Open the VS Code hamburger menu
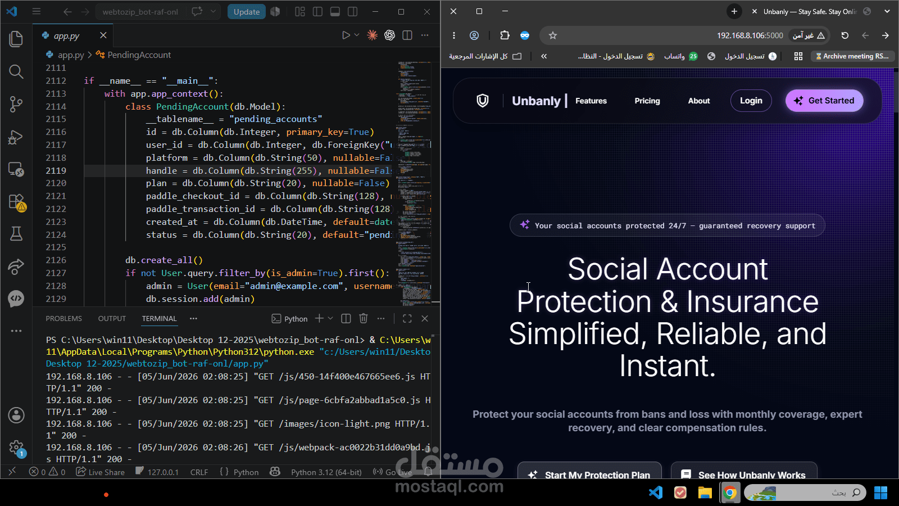This screenshot has height=506, width=899. click(37, 11)
